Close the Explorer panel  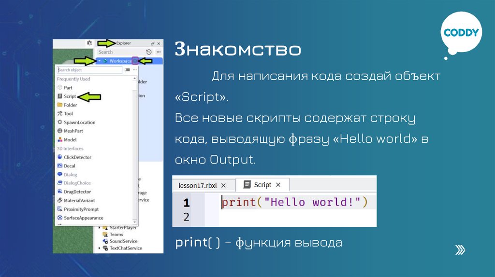pos(159,43)
